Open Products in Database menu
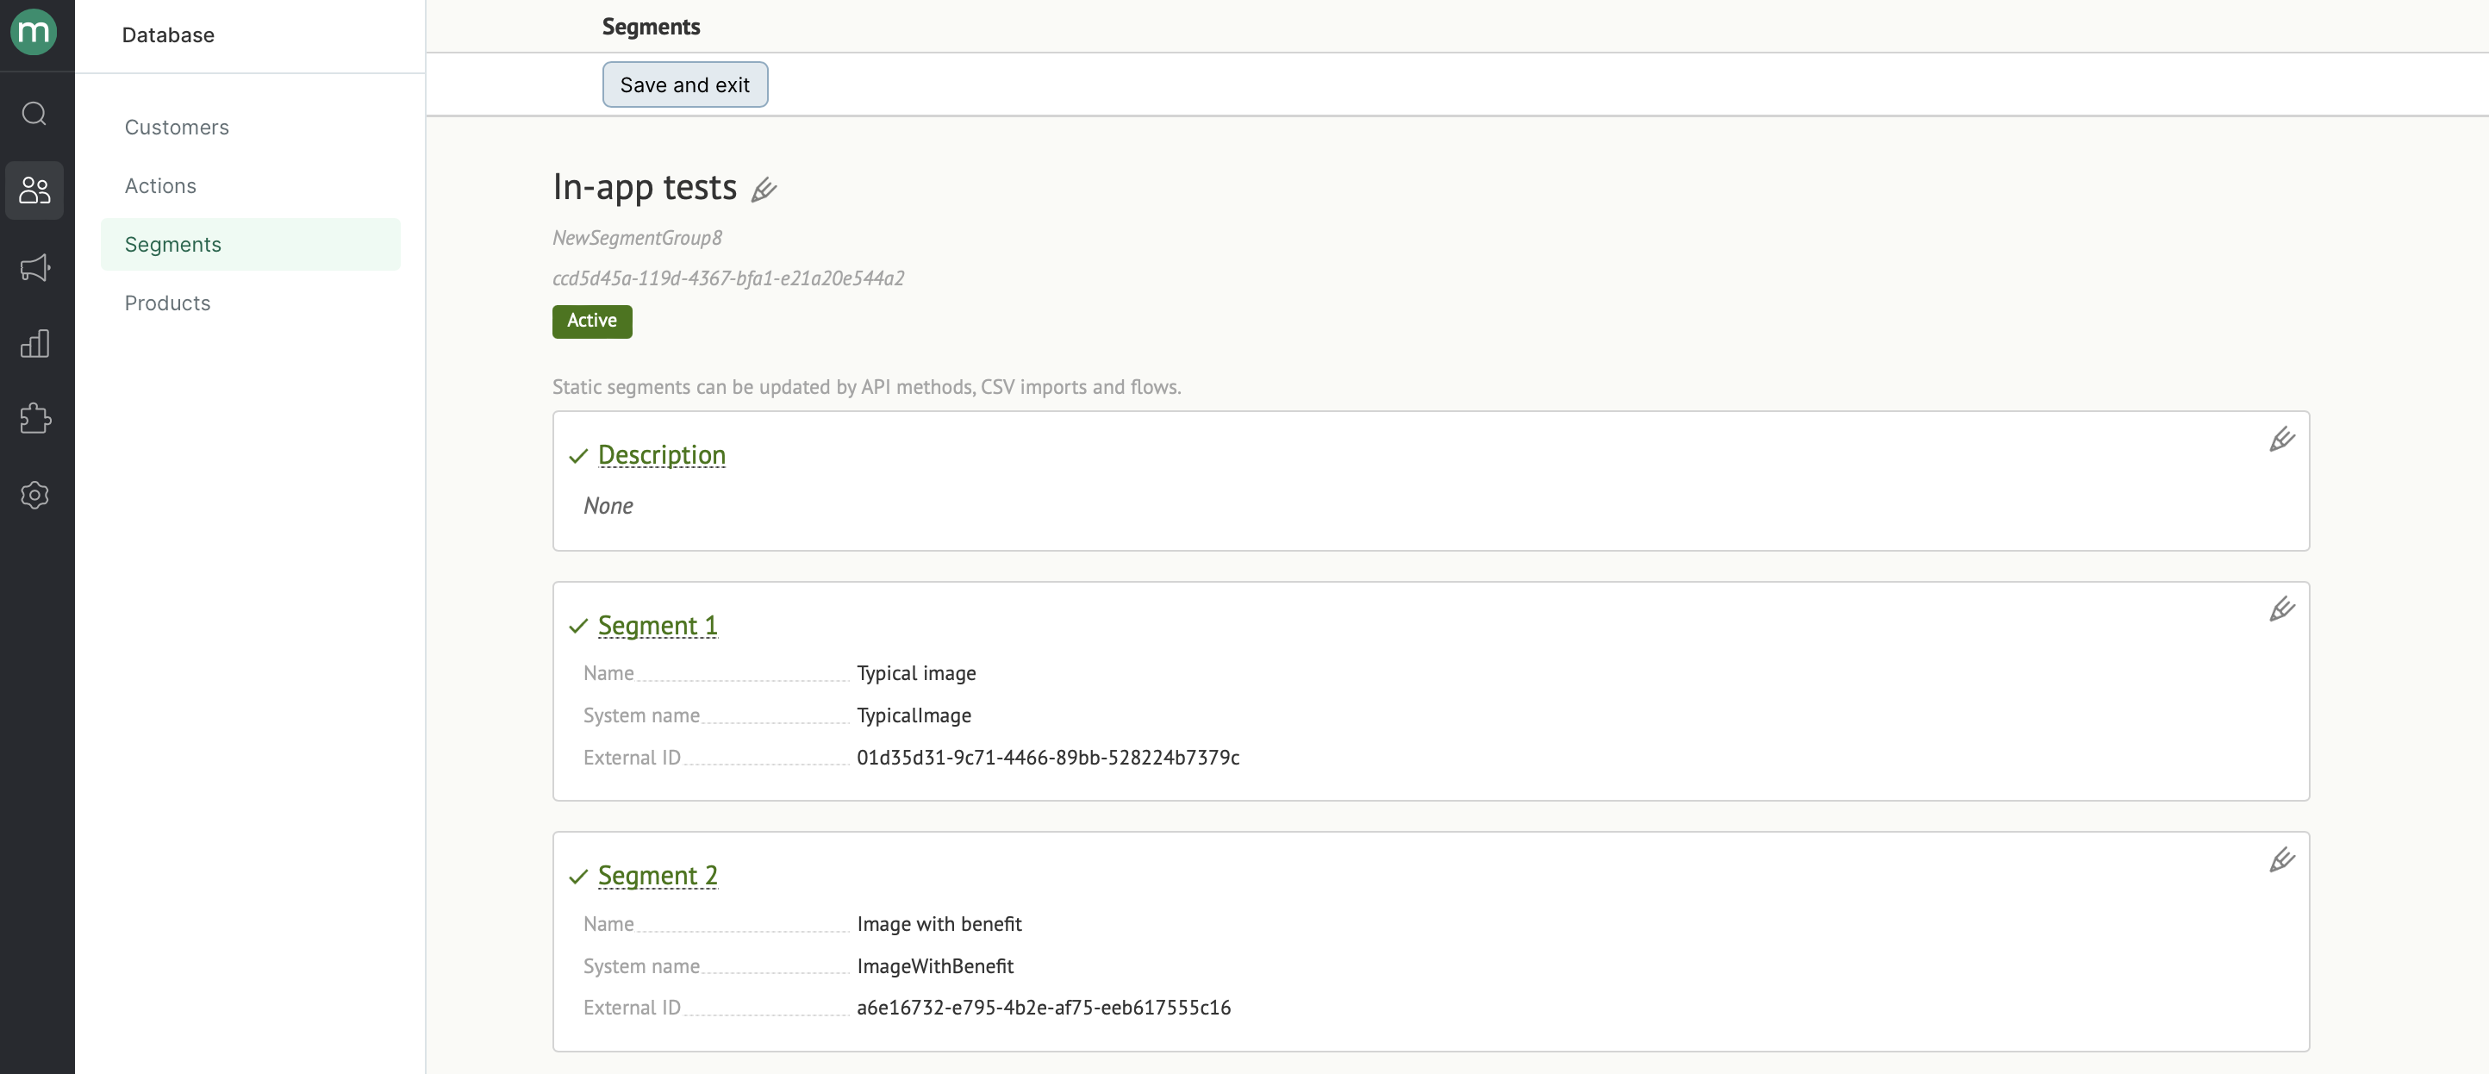Image resolution: width=2489 pixels, height=1074 pixels. coord(250,303)
